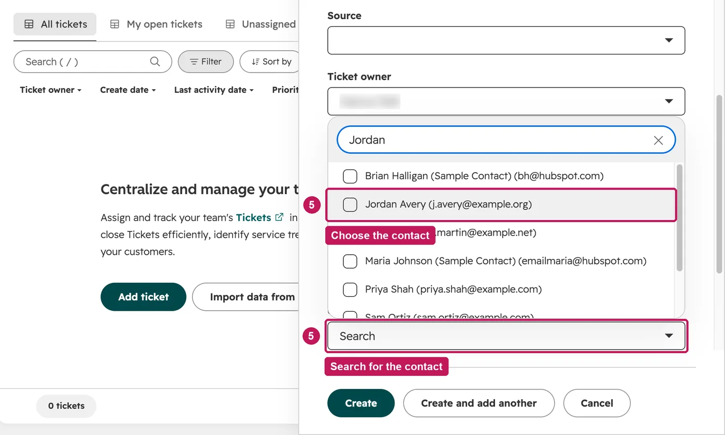Viewport: 725px width, 435px height.
Task: Focus the tickets Search field
Action: (93, 62)
